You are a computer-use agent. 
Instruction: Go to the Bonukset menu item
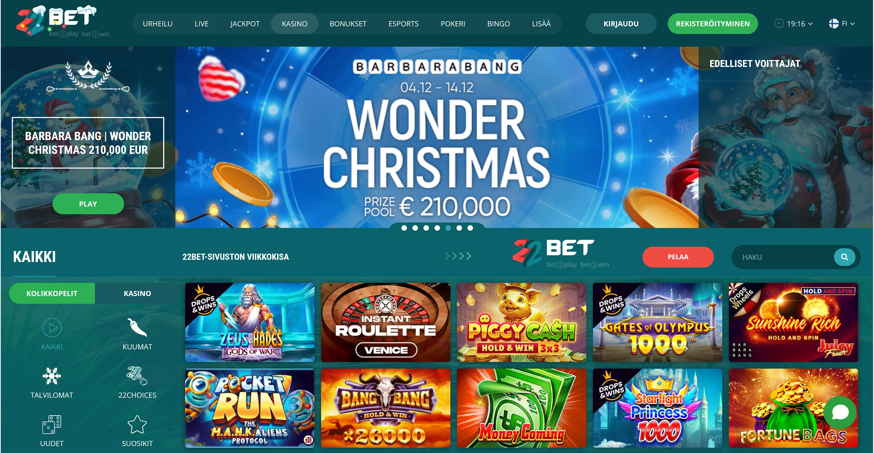348,24
